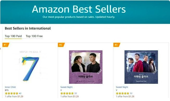Open Sweet Night link in #3 item
170x101 pixels.
122,87
